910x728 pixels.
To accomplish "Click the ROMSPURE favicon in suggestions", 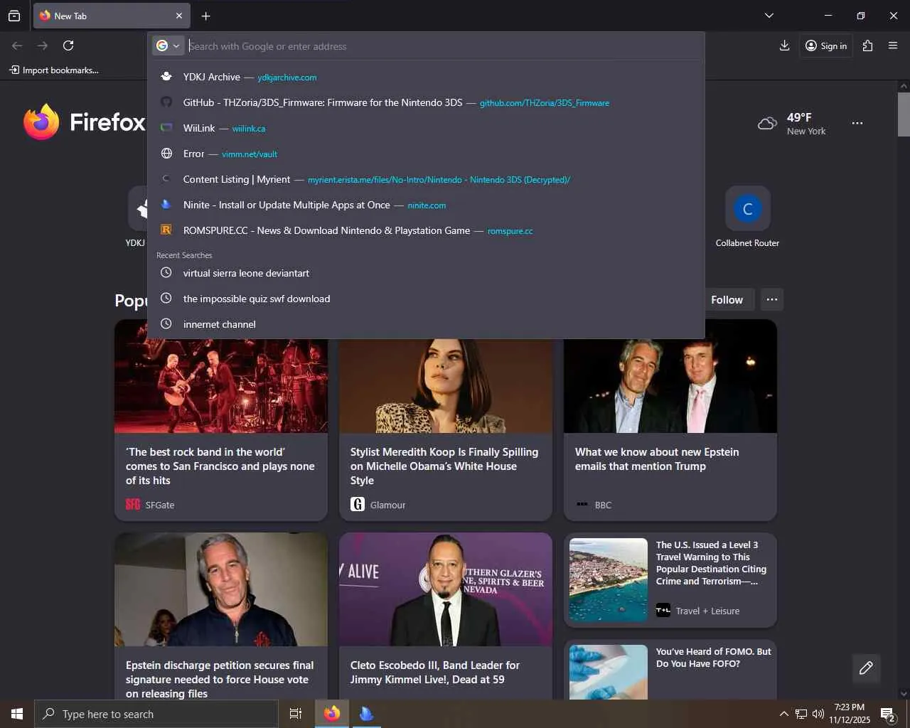I will point(166,230).
